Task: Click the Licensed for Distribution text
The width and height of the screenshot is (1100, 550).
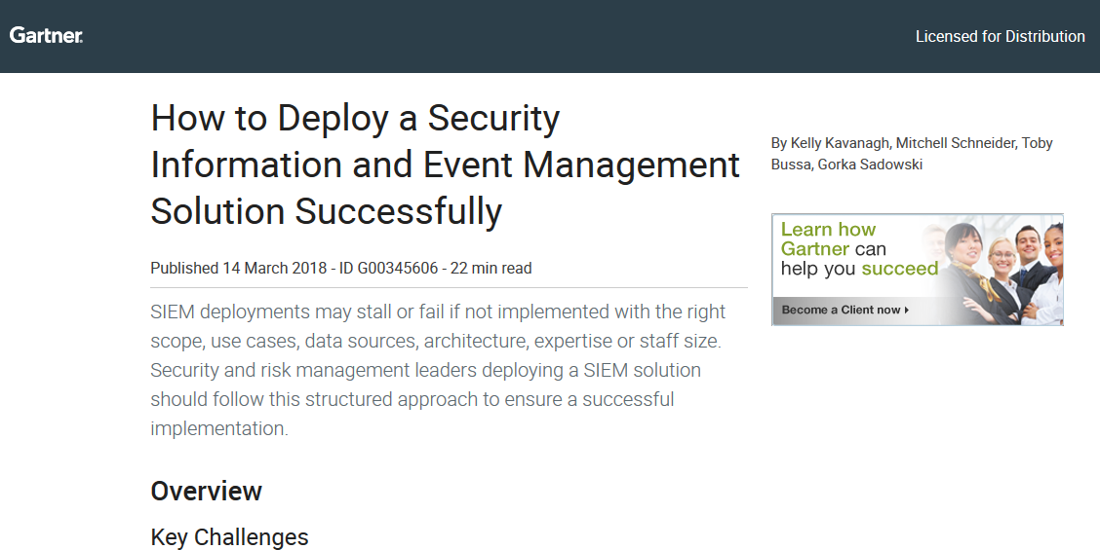Action: pos(1000,36)
